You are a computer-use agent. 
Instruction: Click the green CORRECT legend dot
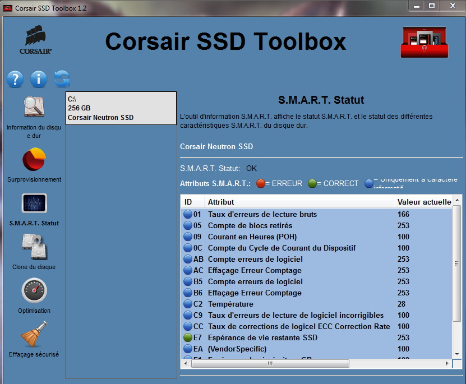pyautogui.click(x=312, y=183)
